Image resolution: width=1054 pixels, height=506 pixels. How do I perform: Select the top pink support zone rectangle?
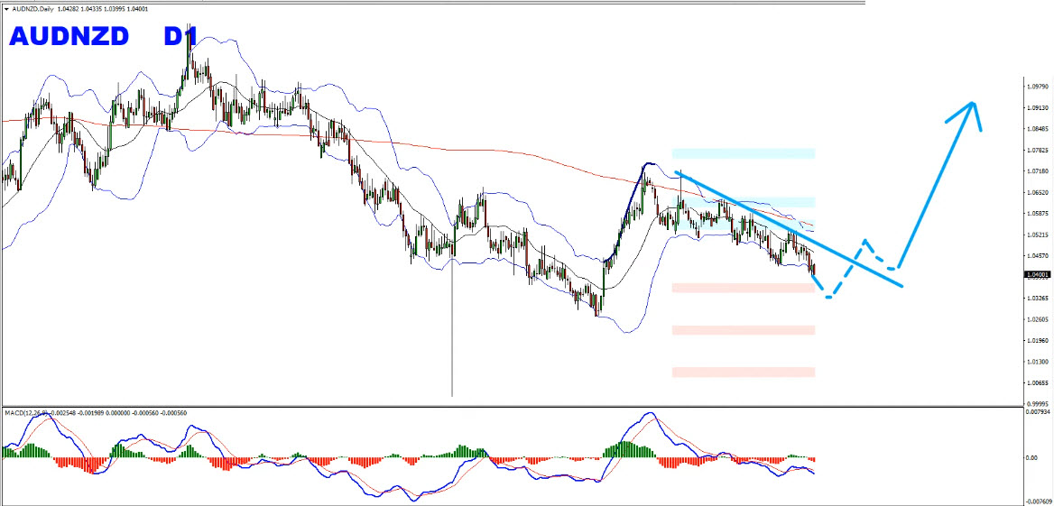(744, 288)
